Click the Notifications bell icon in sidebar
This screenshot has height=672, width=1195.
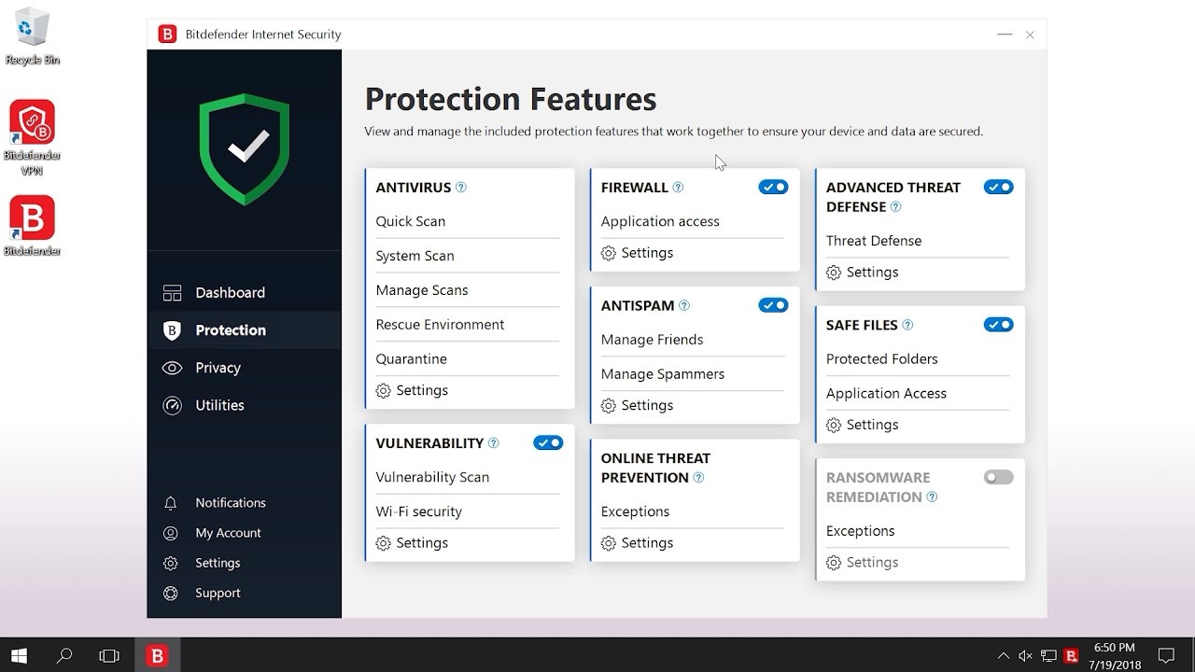[171, 503]
